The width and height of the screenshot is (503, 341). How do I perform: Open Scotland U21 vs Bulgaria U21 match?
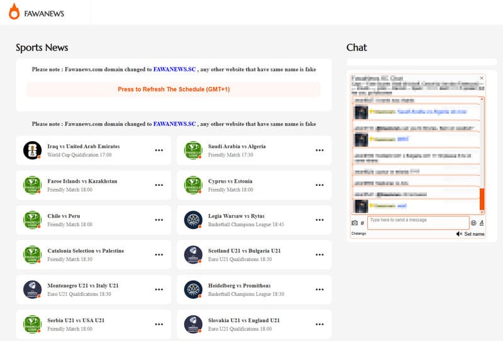pos(245,251)
